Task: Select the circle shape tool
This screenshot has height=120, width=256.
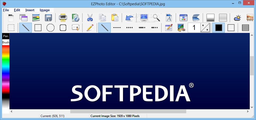Action: point(50,28)
